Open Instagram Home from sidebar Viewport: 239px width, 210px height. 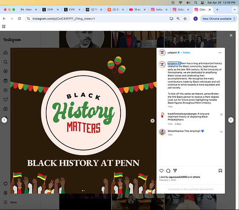(6, 52)
